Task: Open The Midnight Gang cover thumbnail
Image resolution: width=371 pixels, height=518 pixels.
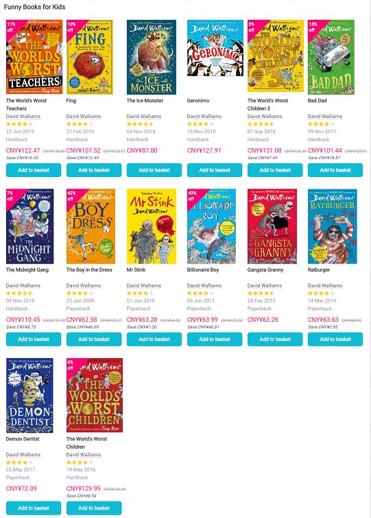Action: [29, 226]
